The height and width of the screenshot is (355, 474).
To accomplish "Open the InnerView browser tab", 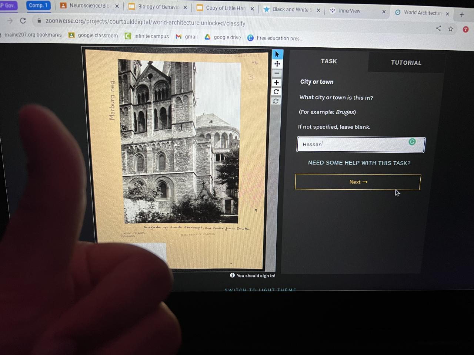I will coord(358,11).
